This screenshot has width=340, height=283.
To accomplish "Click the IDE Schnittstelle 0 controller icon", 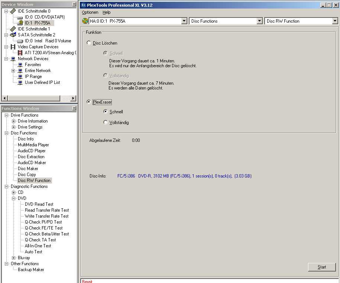I will click(13, 11).
